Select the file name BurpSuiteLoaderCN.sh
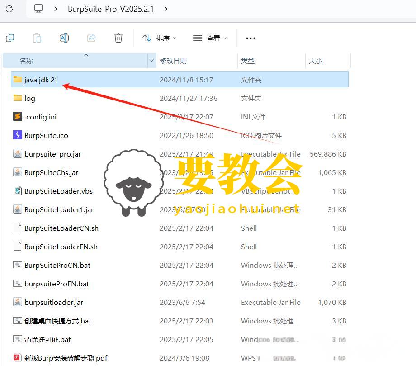The image size is (416, 366). pyautogui.click(x=61, y=228)
